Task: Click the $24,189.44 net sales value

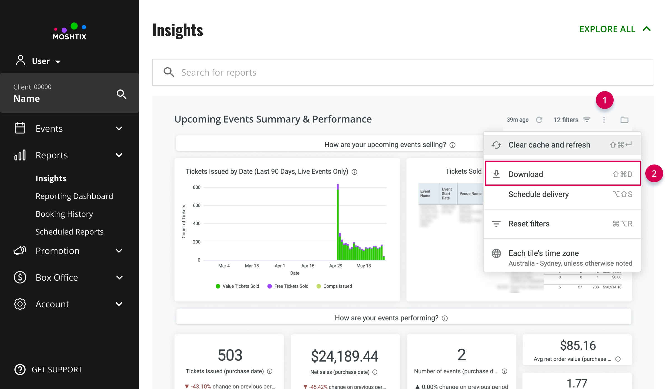Action: pyautogui.click(x=345, y=356)
